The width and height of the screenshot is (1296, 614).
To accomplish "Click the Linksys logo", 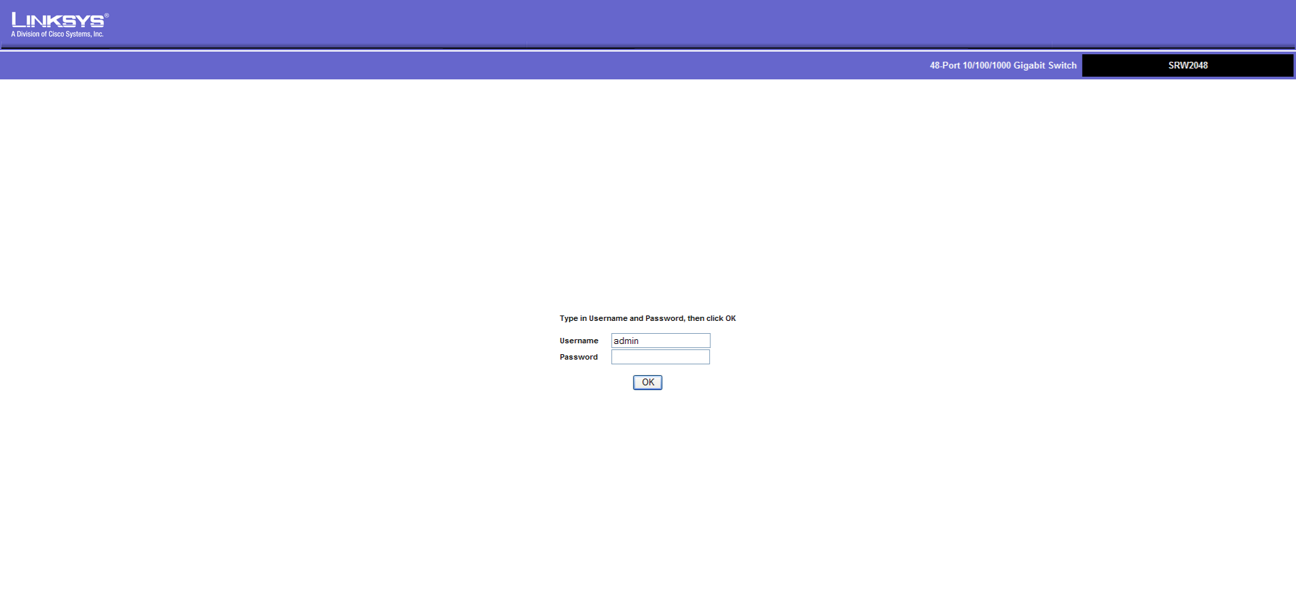I will click(x=58, y=20).
